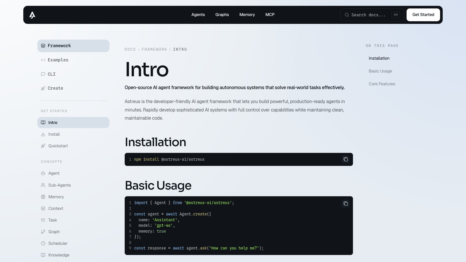Jump to Core Features in On This Page

[x=382, y=84]
